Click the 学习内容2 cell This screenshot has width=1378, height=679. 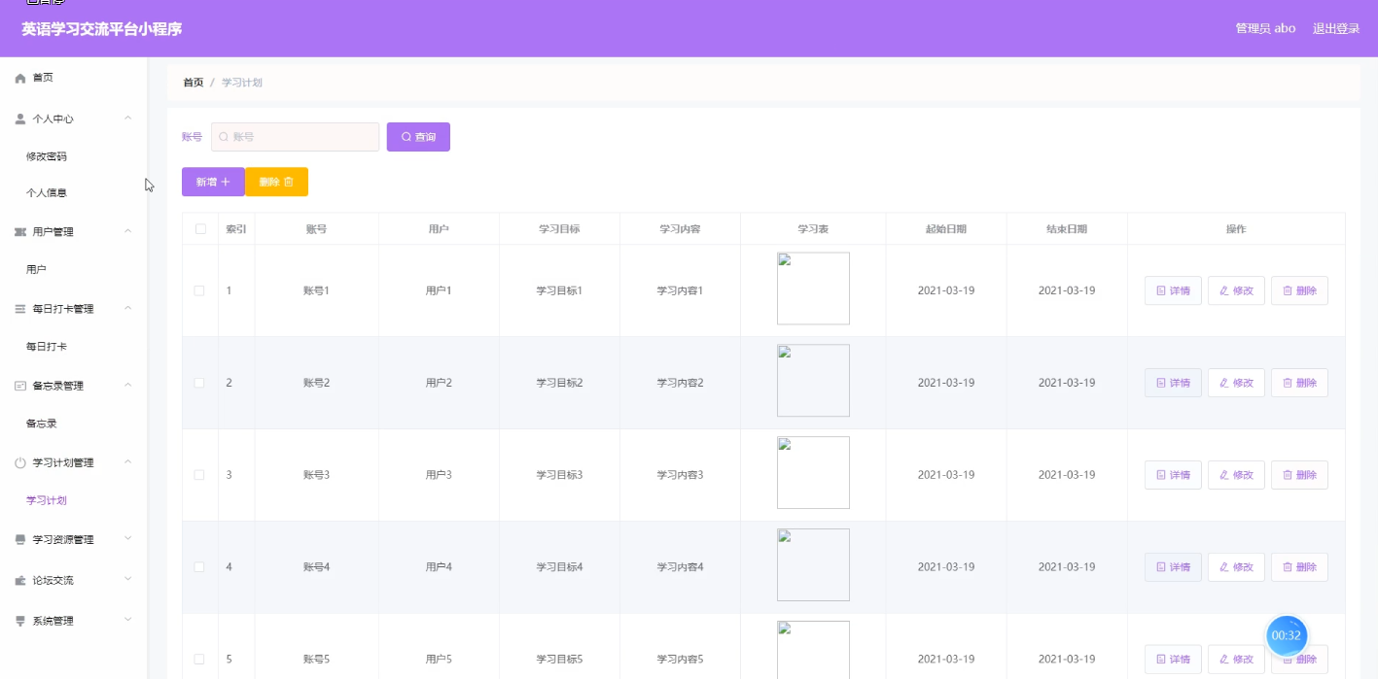(x=680, y=383)
